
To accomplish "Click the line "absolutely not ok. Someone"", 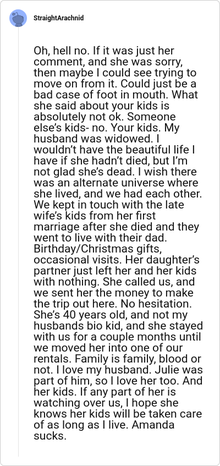I will pyautogui.click(x=105, y=117).
